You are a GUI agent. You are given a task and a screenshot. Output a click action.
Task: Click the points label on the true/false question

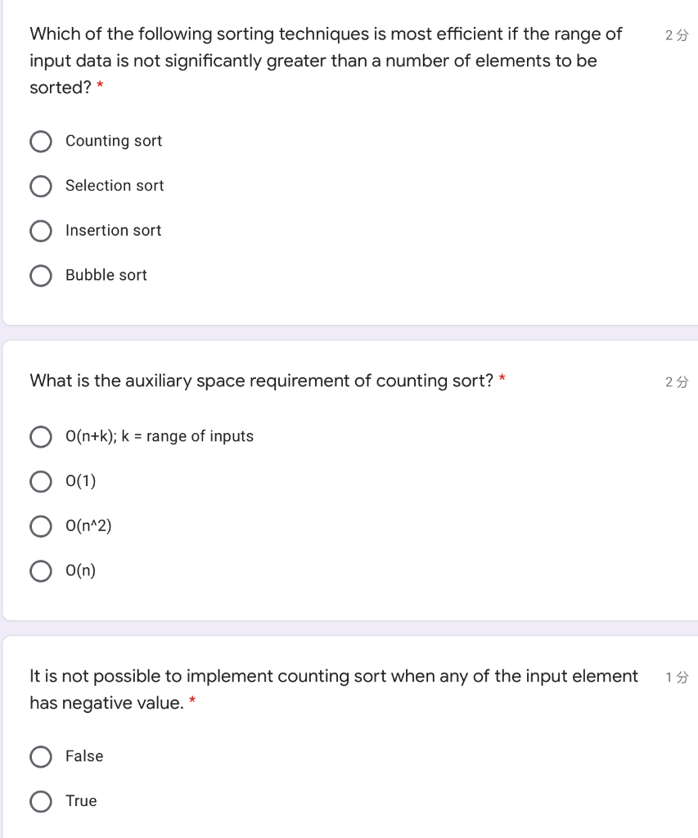tap(677, 677)
